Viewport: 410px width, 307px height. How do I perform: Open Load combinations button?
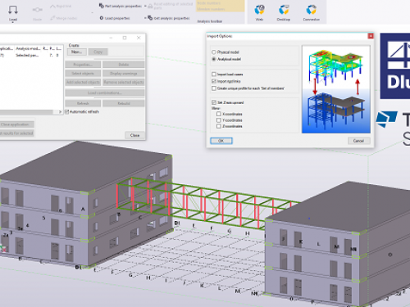click(105, 93)
